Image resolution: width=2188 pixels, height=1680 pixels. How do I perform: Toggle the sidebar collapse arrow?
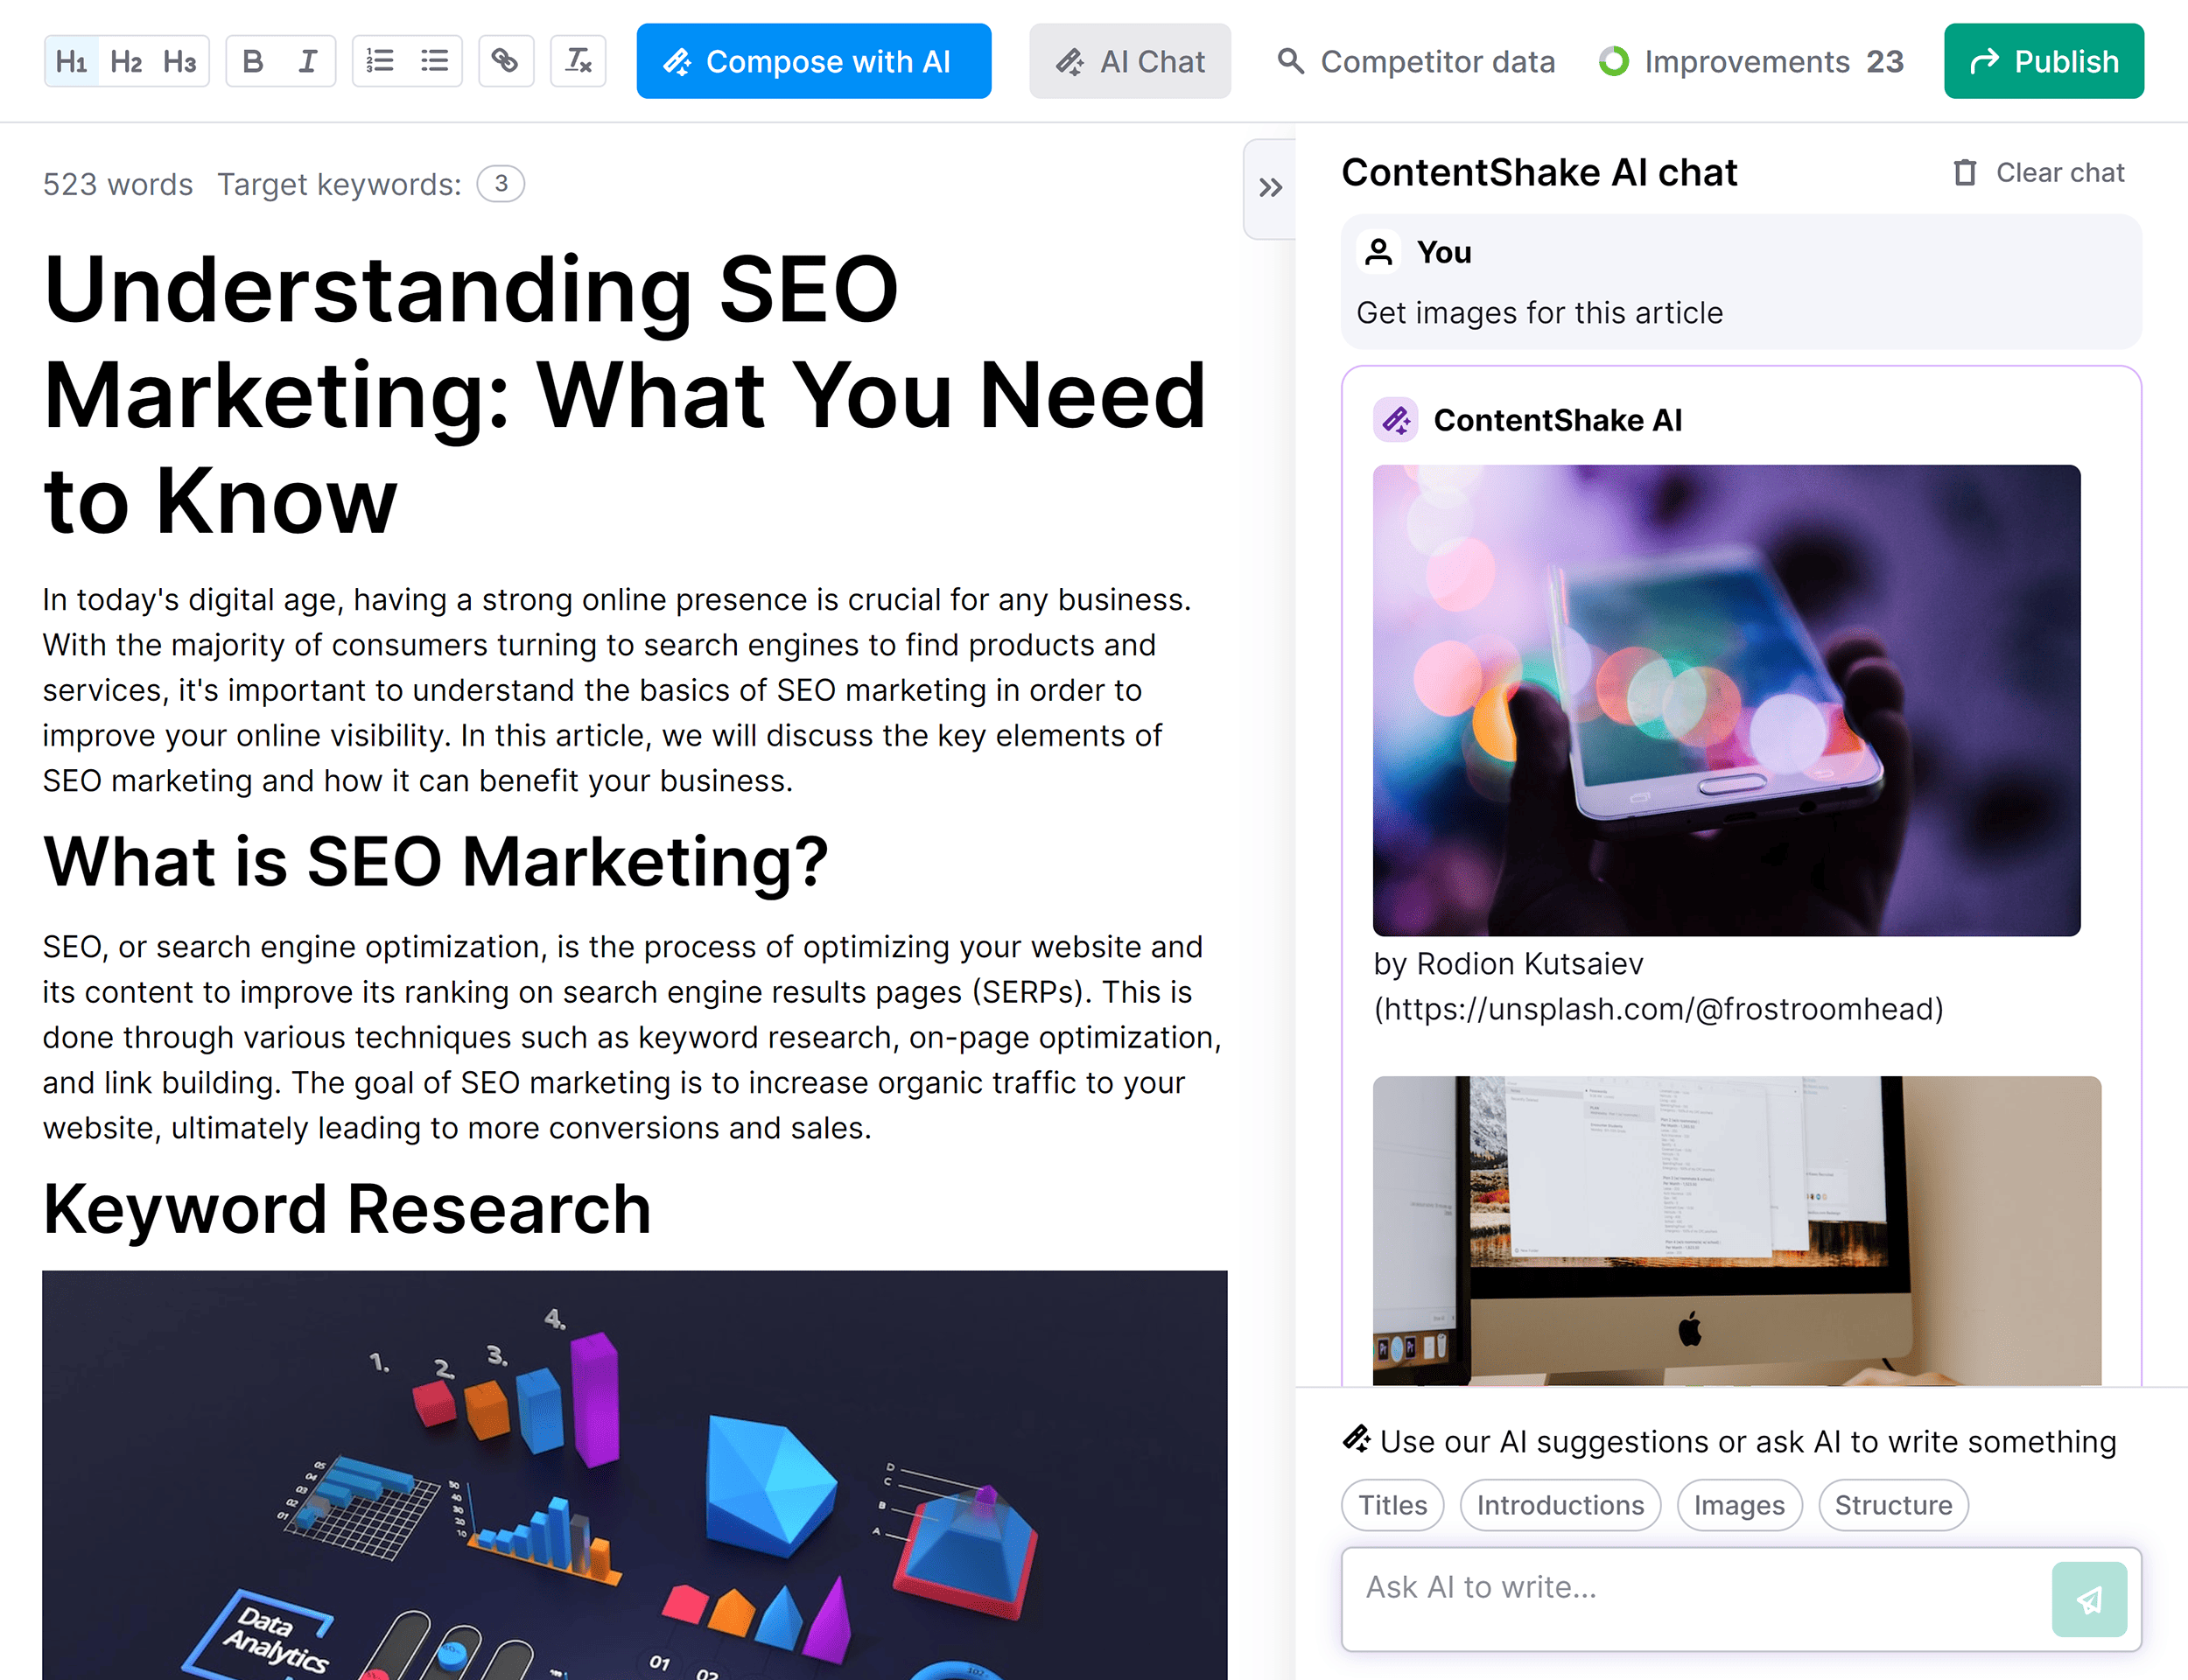[1269, 189]
